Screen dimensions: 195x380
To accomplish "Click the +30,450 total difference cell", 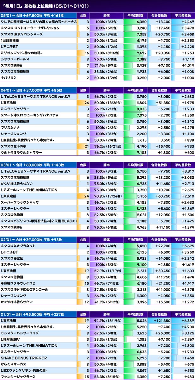I will pos(159,271).
